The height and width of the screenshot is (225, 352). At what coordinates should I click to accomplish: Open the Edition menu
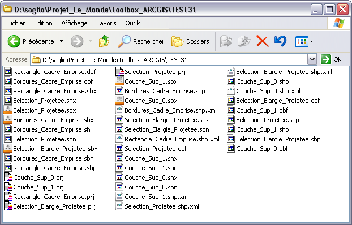coord(43,23)
